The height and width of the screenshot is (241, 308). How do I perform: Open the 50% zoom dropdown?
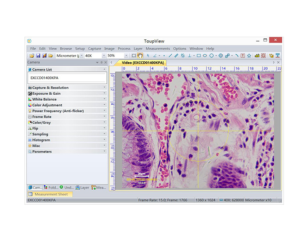(126, 56)
